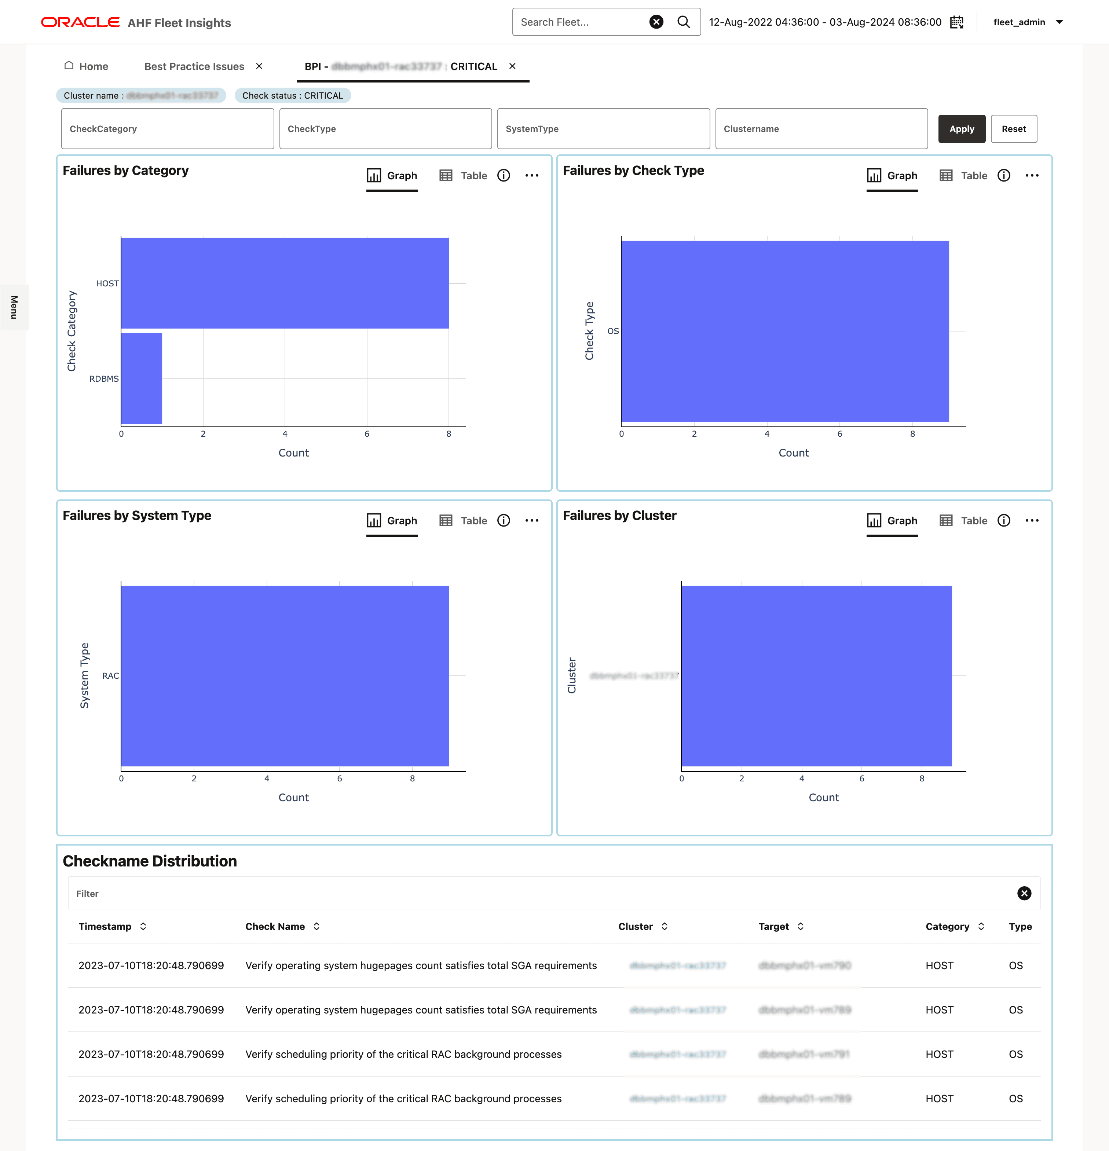Open the date range calendar icon
Image resolution: width=1109 pixels, height=1151 pixels.
pyautogui.click(x=957, y=22)
